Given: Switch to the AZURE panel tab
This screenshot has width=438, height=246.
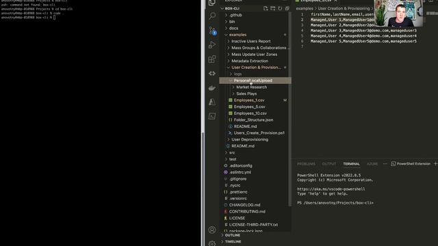Looking at the screenshot, I should tap(372, 164).
